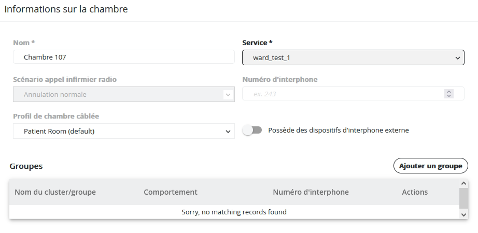This screenshot has width=478, height=233.
Task: Click the 'Sorry, no matching records found' text
Action: 234,212
